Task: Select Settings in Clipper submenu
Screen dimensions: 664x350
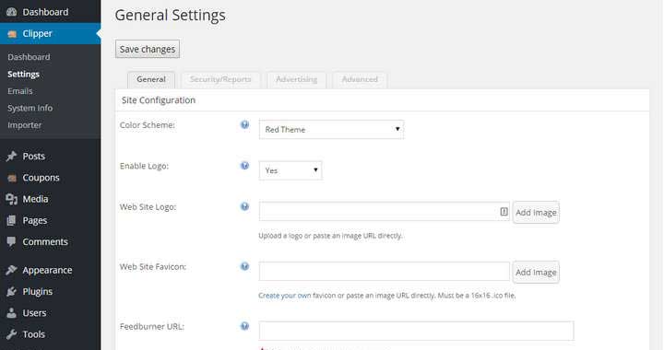Action: click(23, 75)
